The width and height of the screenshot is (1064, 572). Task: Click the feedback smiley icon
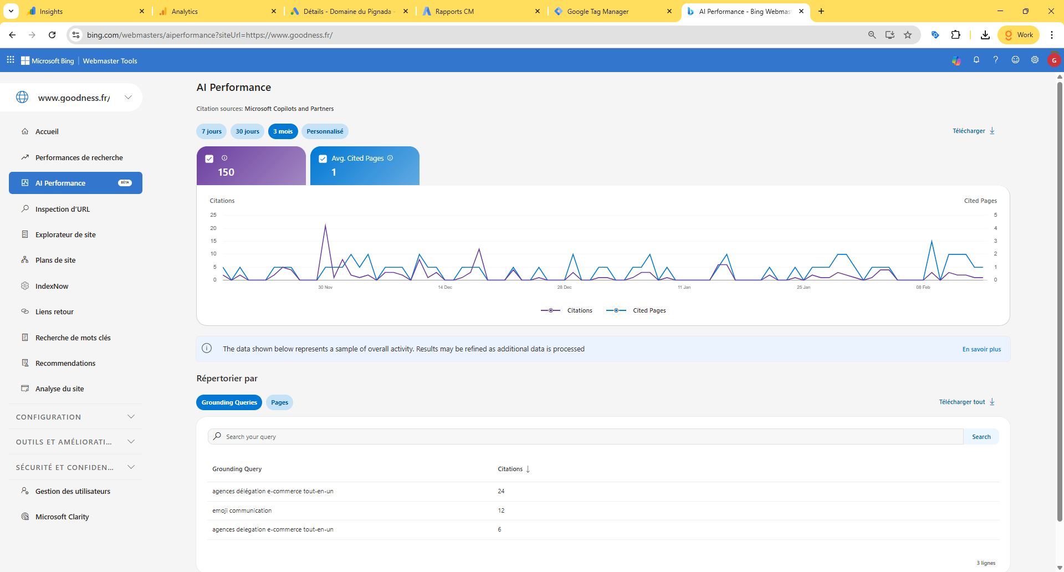pyautogui.click(x=1015, y=60)
